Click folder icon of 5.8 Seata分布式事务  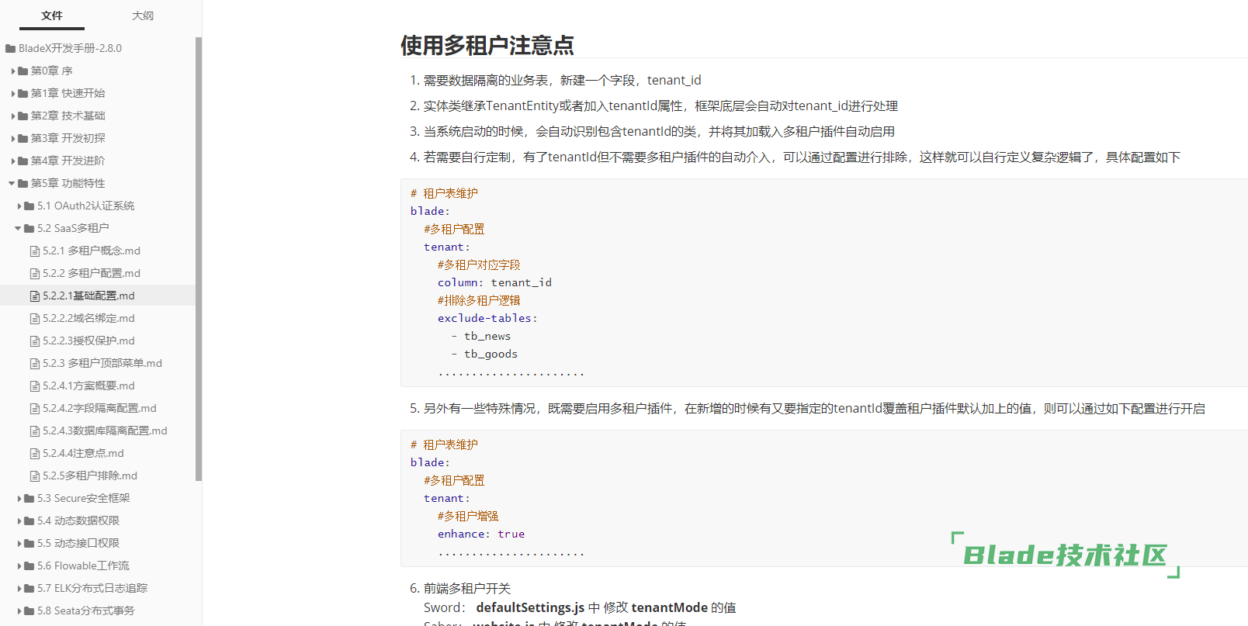pos(29,610)
